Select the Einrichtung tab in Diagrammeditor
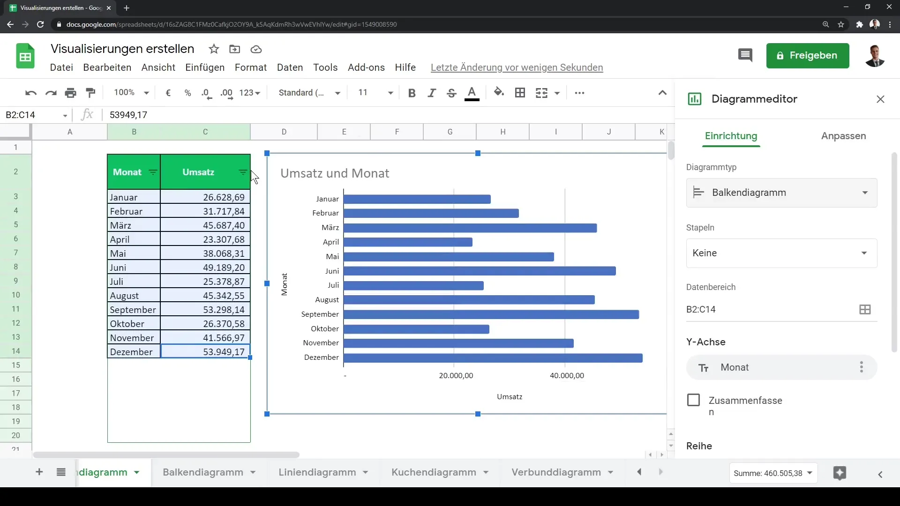The image size is (900, 506). tap(731, 136)
